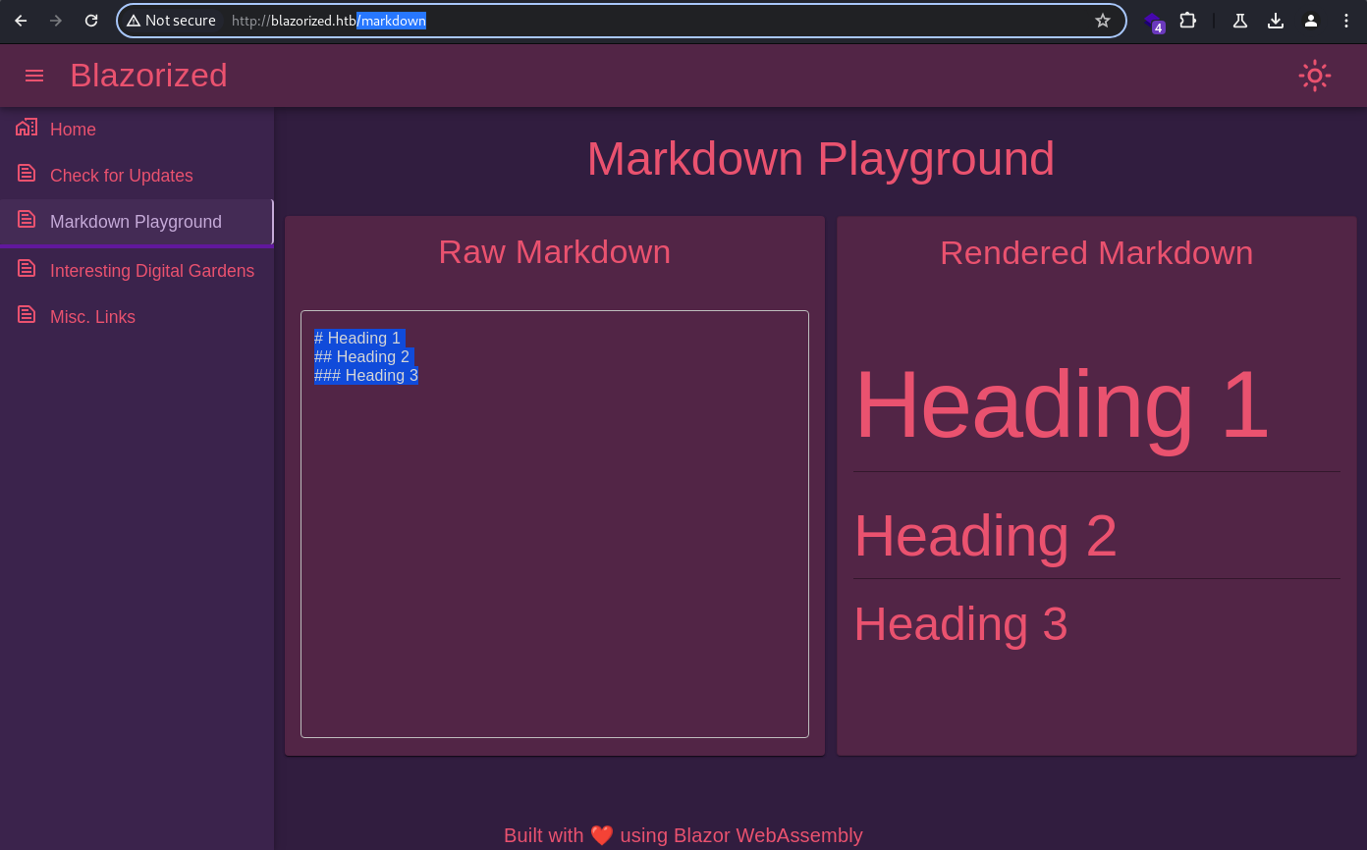The image size is (1367, 850).
Task: Open the browser downloads icon
Action: (1276, 21)
